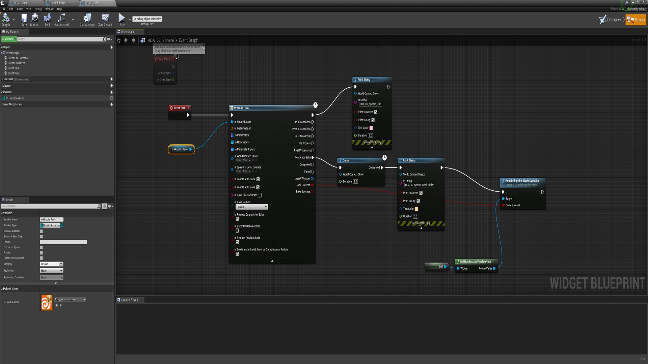
Task: Disable In Enable Auto Cook on Process HDA
Action: click(258, 179)
